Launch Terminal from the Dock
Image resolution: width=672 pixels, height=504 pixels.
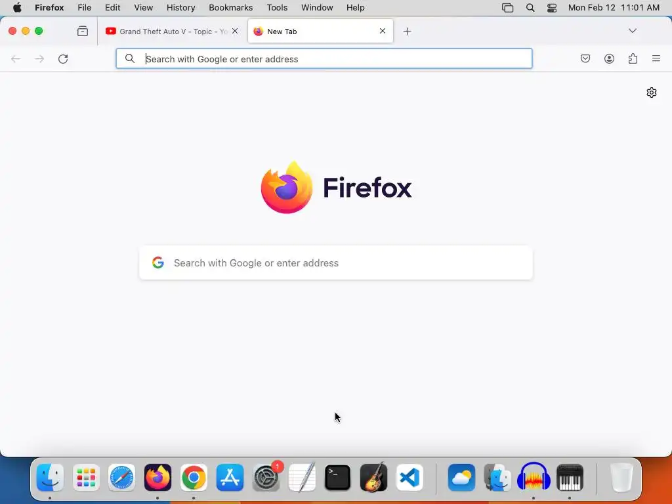pyautogui.click(x=338, y=478)
